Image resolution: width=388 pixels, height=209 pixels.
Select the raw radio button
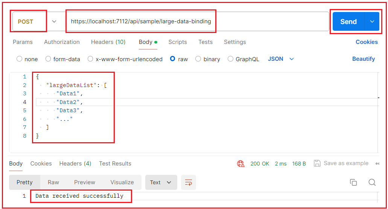click(x=172, y=59)
